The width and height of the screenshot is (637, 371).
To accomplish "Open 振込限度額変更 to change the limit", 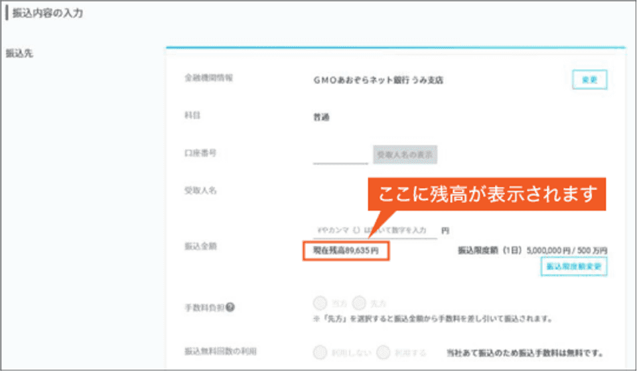I will click(x=574, y=266).
